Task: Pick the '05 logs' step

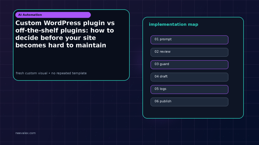Action: click(189, 89)
